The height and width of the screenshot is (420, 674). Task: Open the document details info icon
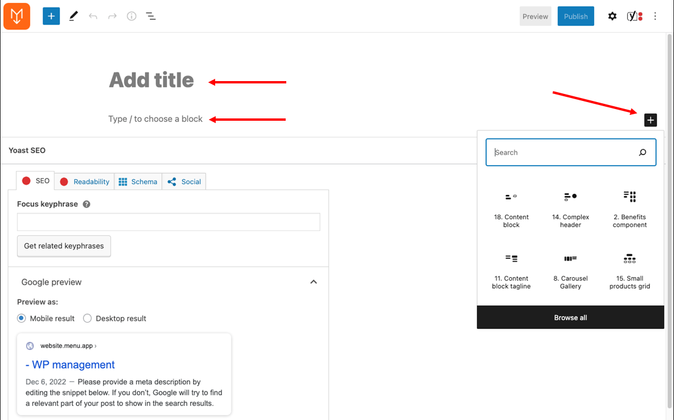tap(132, 16)
